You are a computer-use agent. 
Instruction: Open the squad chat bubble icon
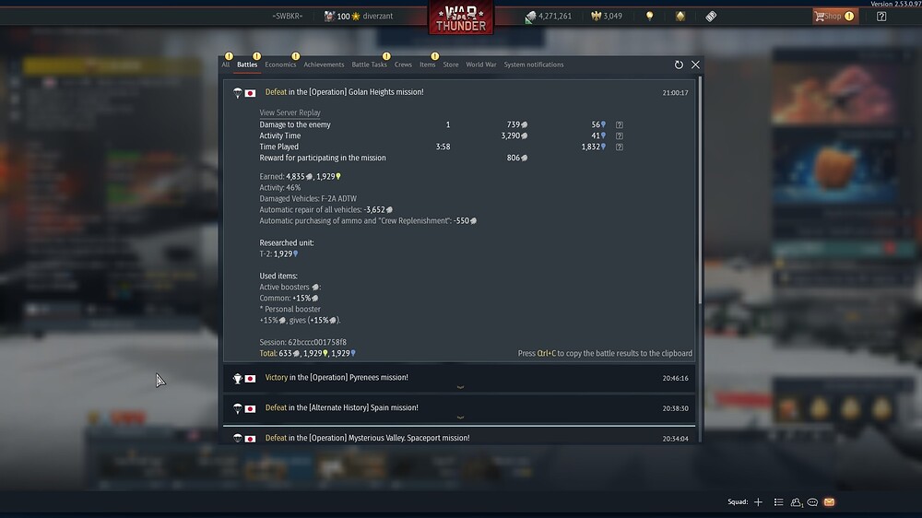(x=812, y=502)
